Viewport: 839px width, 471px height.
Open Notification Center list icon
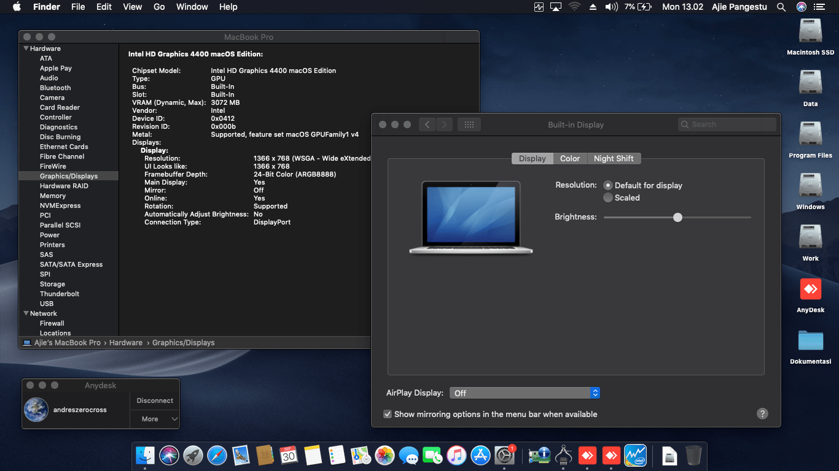coord(819,7)
